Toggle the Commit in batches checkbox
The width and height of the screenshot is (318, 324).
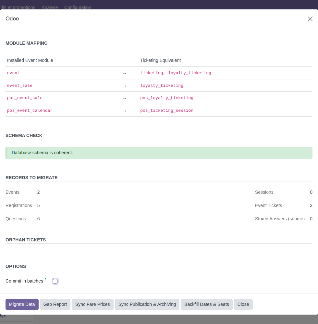(55, 281)
